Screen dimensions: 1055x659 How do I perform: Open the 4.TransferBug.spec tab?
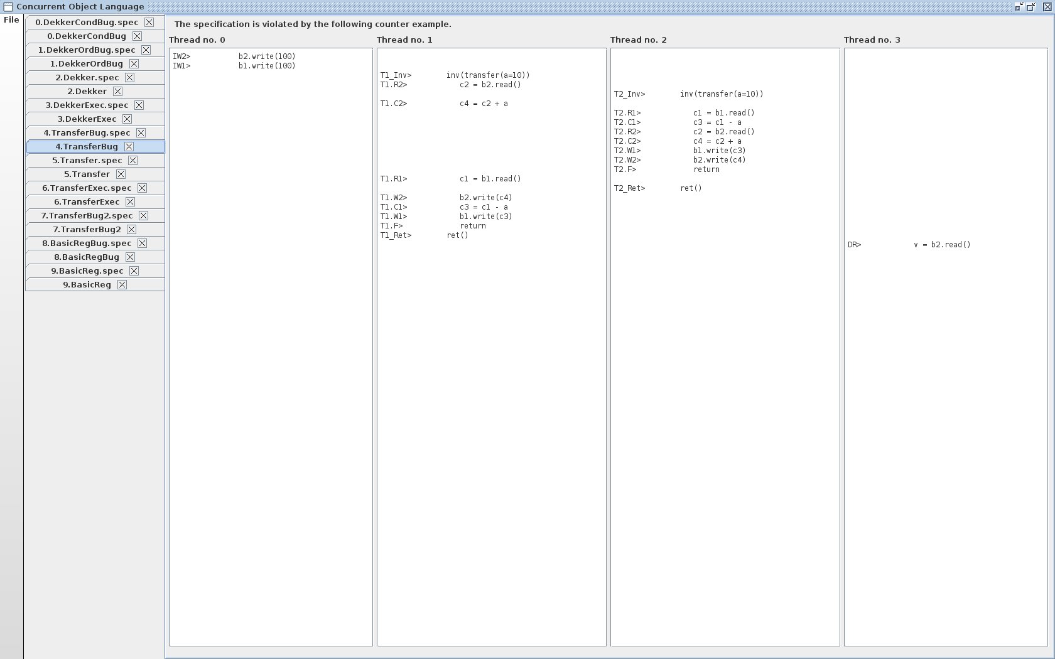pyautogui.click(x=95, y=132)
